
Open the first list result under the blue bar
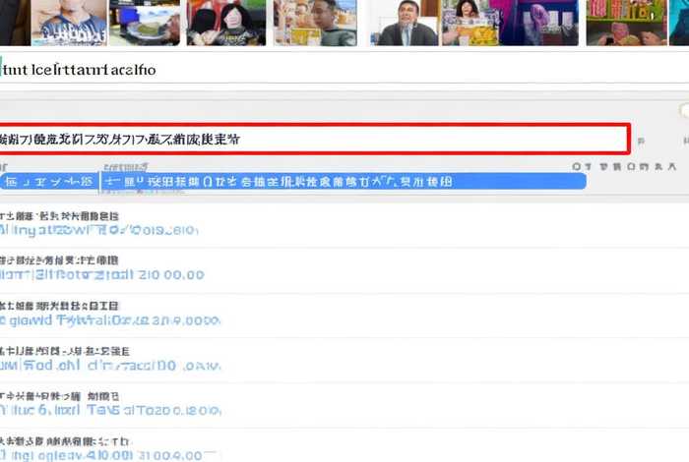tap(98, 223)
